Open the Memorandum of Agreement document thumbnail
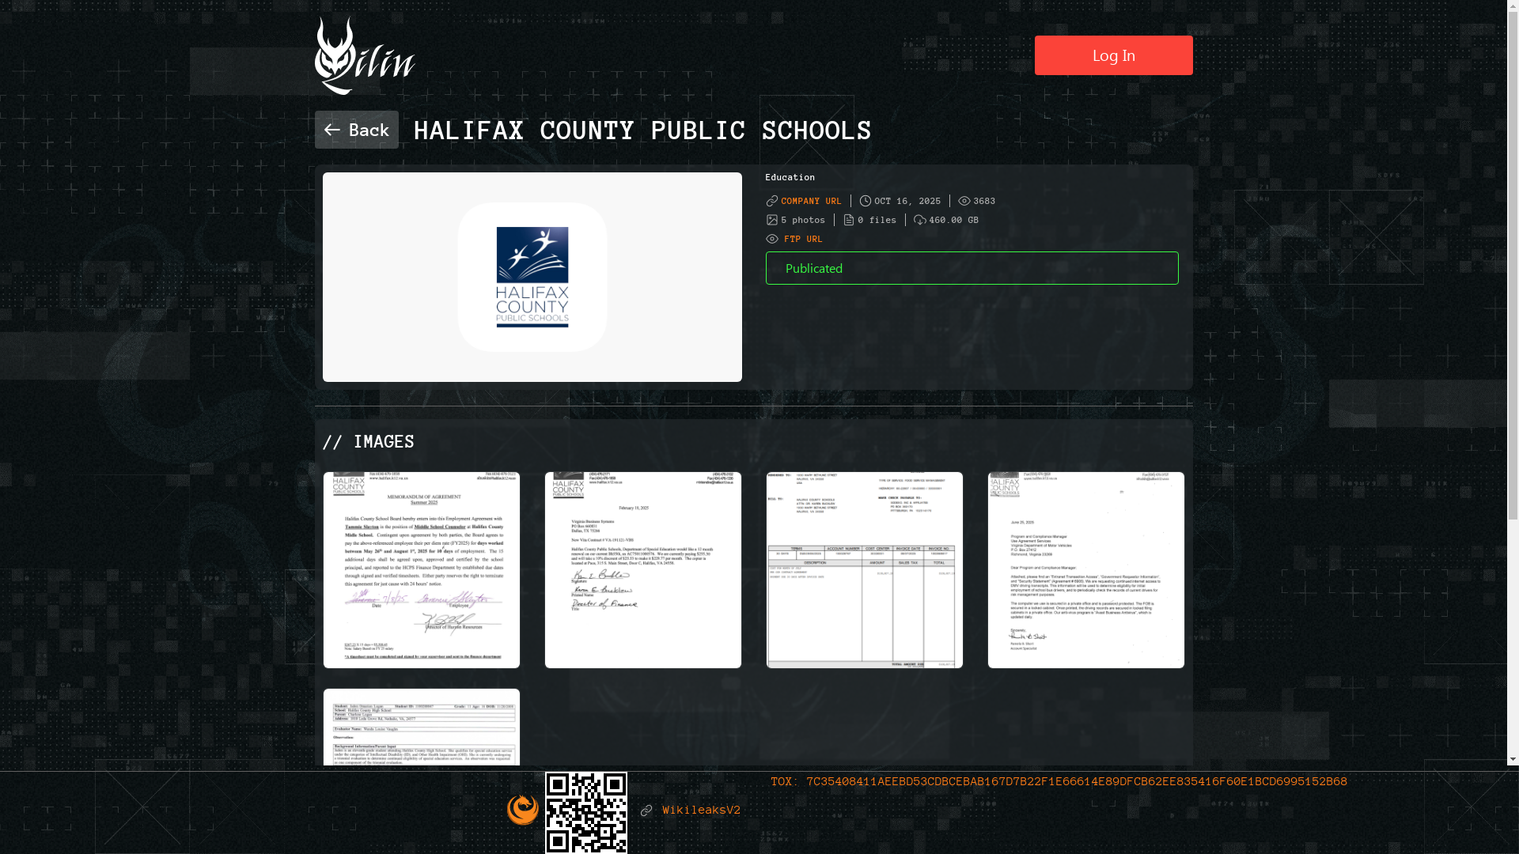This screenshot has height=854, width=1519. tap(422, 570)
